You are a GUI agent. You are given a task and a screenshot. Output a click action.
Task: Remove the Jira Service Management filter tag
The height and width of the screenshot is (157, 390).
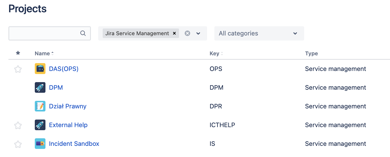coord(174,33)
